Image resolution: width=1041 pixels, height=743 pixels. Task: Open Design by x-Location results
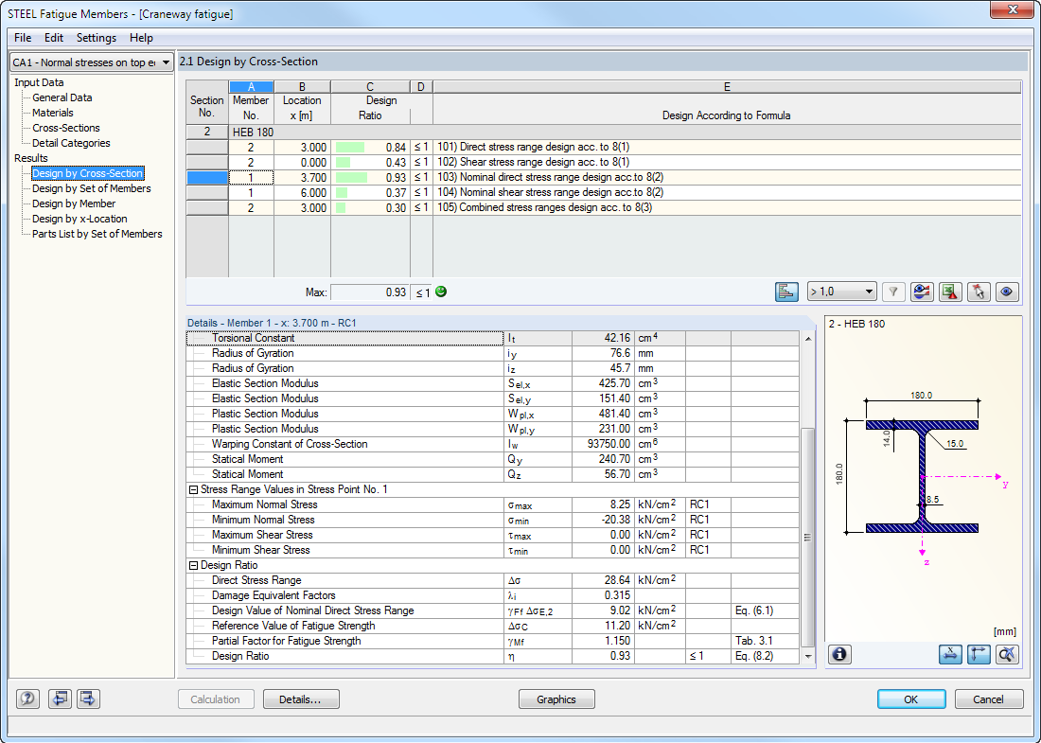(79, 219)
